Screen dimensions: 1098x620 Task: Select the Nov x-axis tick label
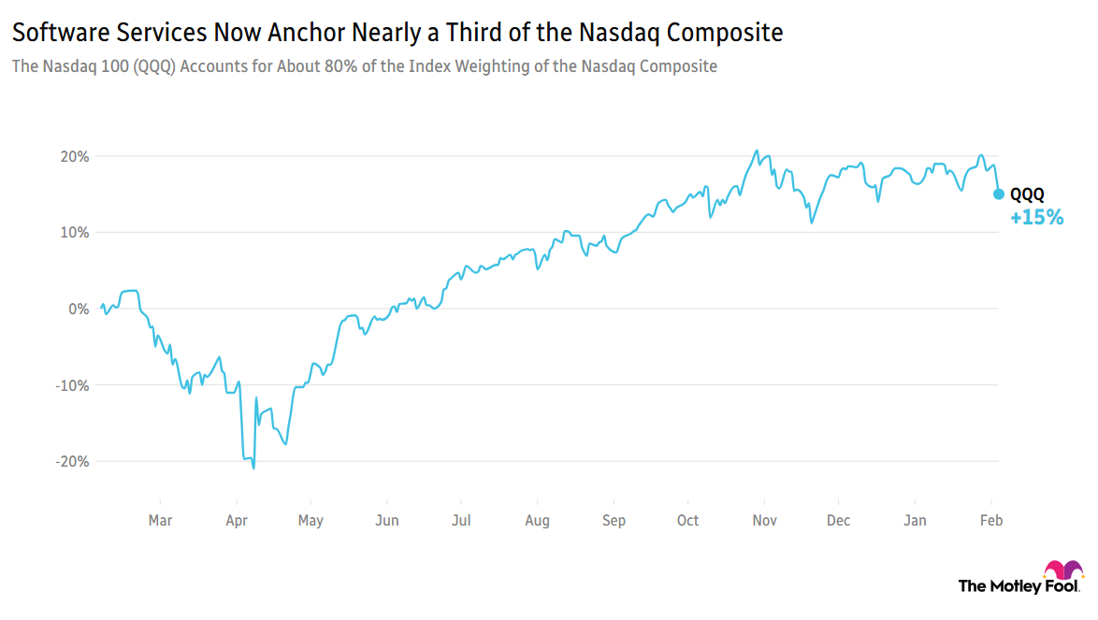point(765,521)
